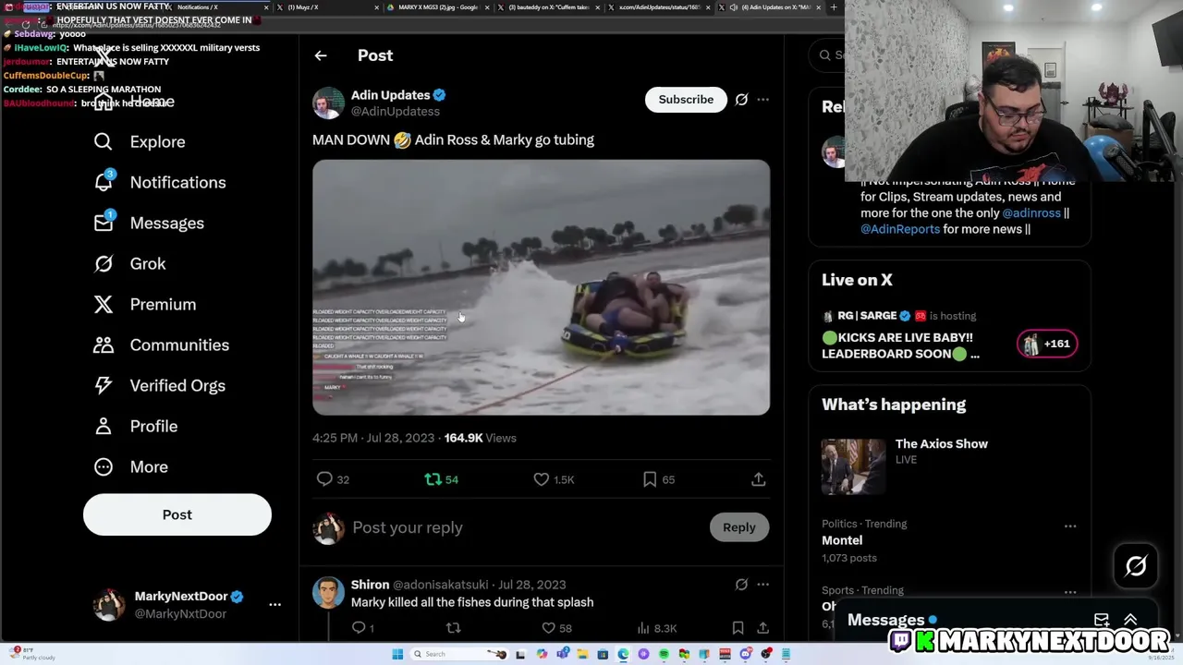Like the post with 1.5K likes
Image resolution: width=1183 pixels, height=665 pixels.
point(542,478)
